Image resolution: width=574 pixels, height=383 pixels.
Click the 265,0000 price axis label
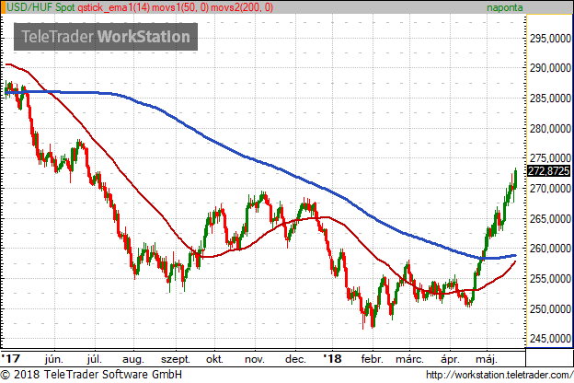click(x=550, y=219)
